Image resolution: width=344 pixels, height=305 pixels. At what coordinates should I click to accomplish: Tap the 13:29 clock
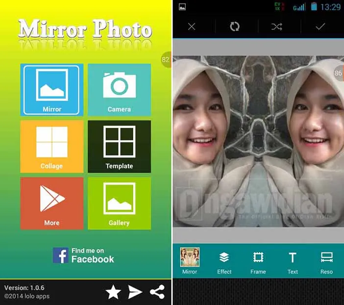[331, 7]
